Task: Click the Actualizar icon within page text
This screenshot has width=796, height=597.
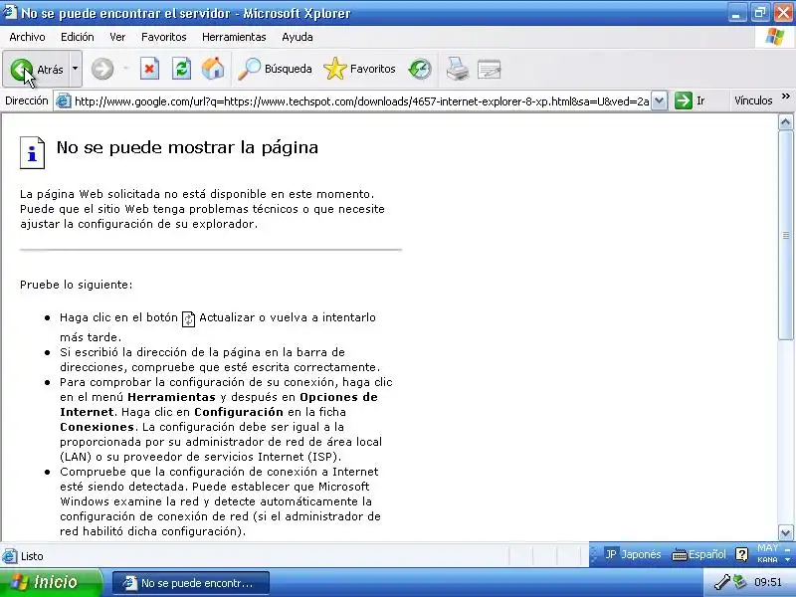Action: click(188, 318)
